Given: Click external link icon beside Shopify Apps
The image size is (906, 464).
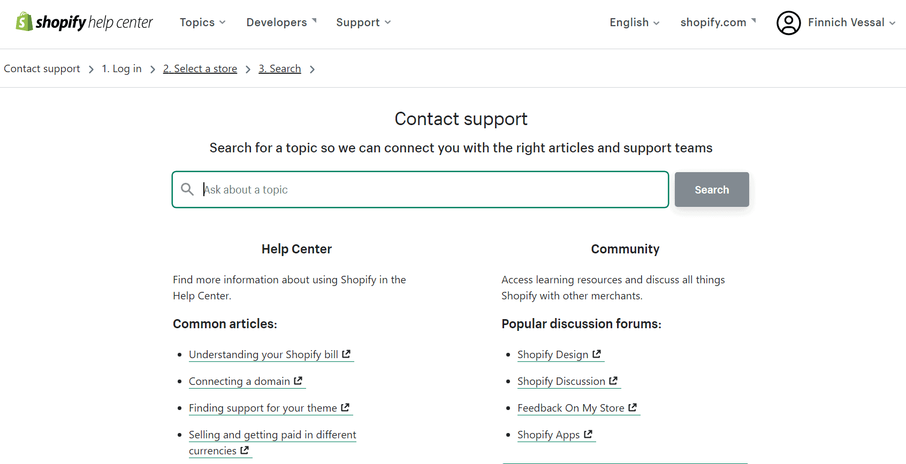Looking at the screenshot, I should (x=588, y=434).
